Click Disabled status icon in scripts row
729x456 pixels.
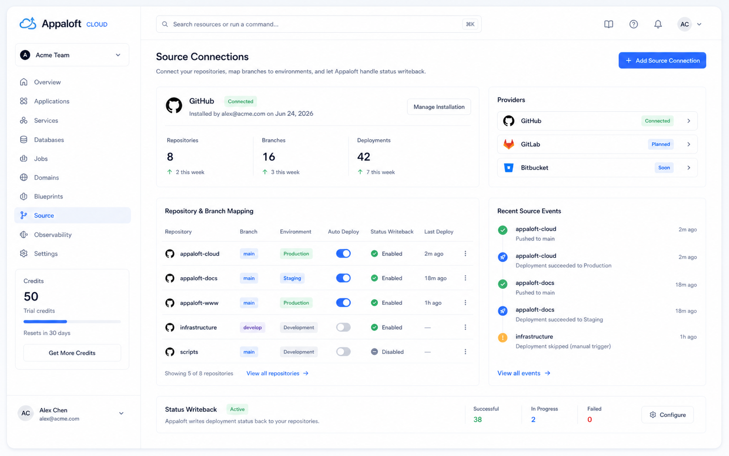(x=375, y=352)
